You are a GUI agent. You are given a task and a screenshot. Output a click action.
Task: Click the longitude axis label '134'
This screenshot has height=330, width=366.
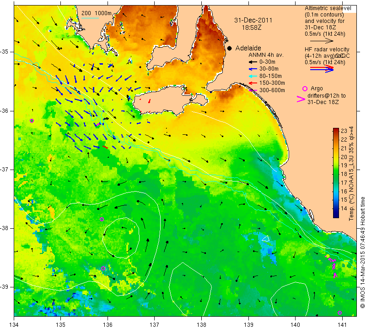pyautogui.click(x=14, y=324)
